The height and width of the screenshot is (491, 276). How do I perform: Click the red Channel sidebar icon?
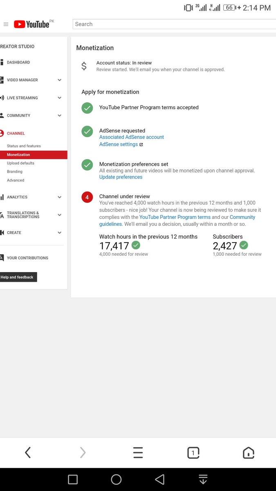pyautogui.click(x=2, y=133)
